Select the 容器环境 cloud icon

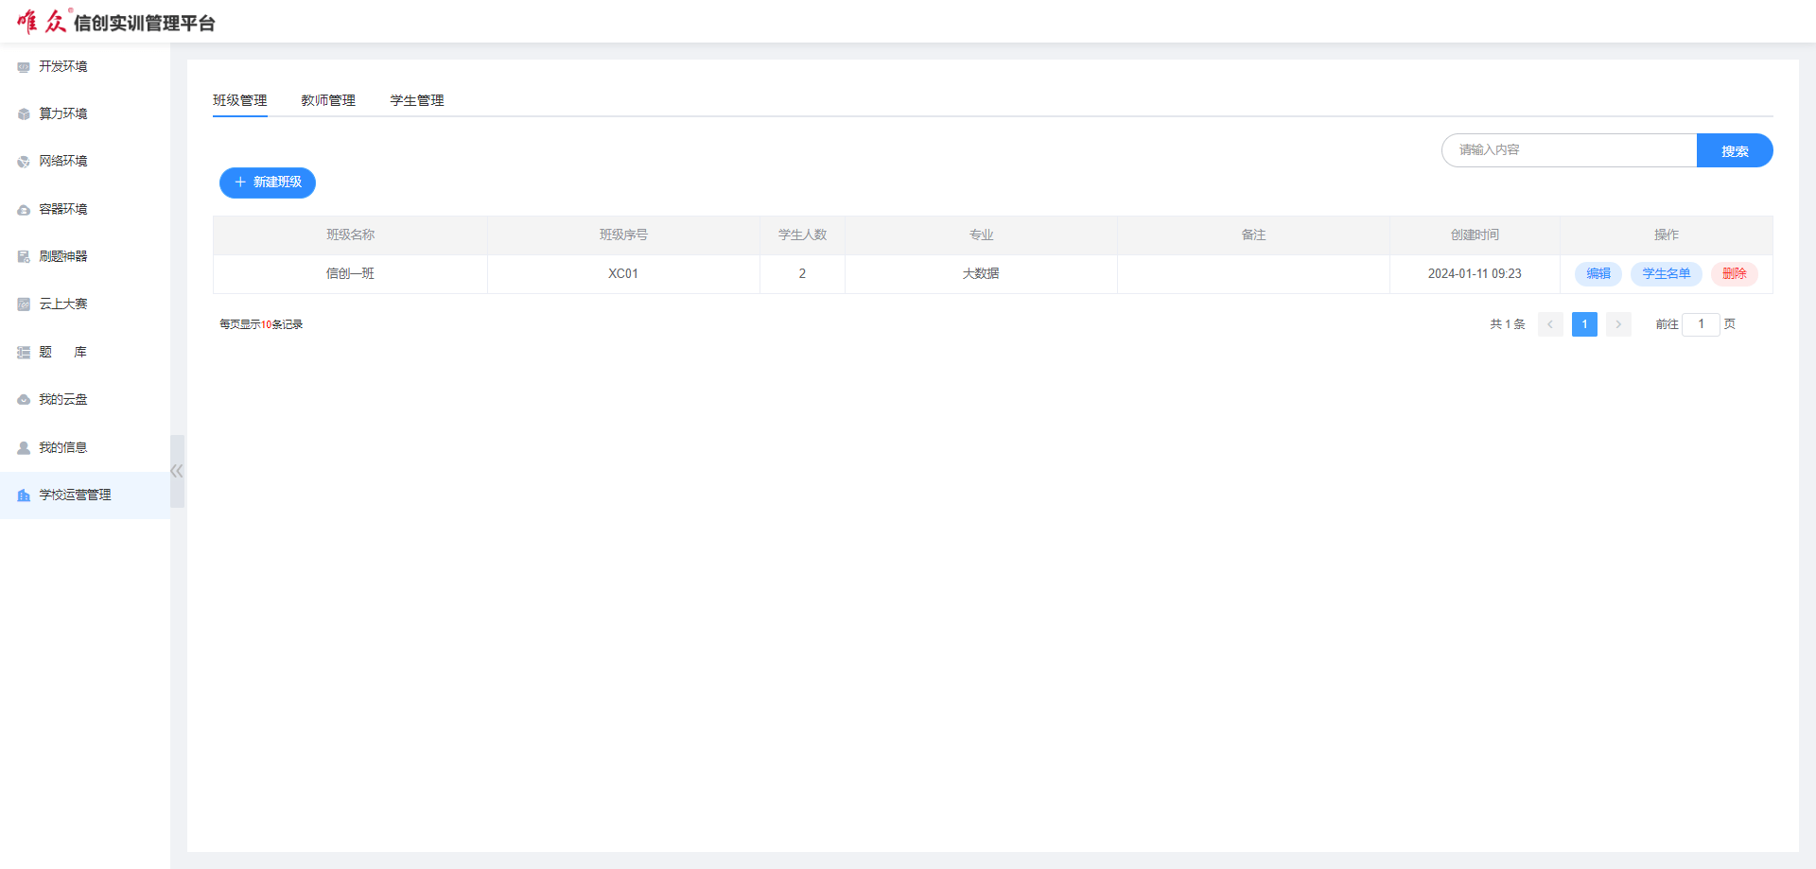point(24,210)
